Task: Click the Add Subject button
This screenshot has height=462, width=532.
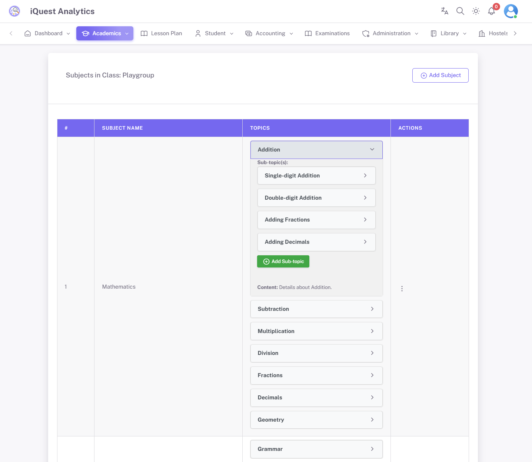Action: 440,75
